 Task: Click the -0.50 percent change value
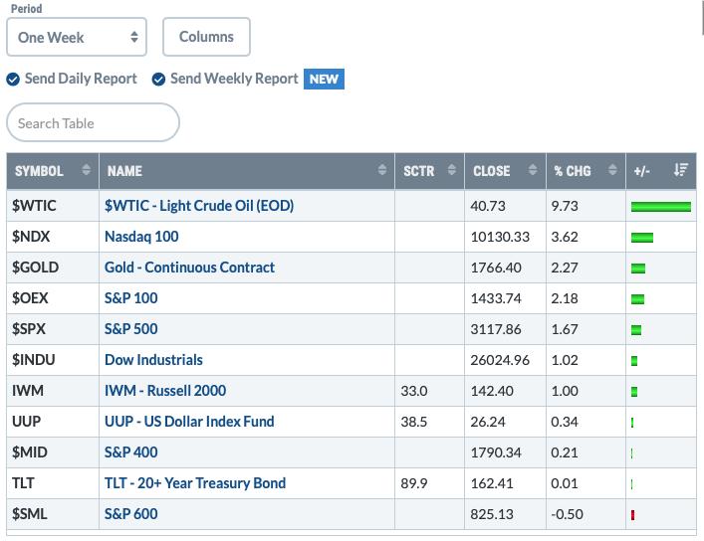pyautogui.click(x=567, y=514)
